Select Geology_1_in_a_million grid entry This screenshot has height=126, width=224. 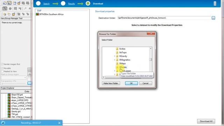pyautogui.click(x=21, y=109)
